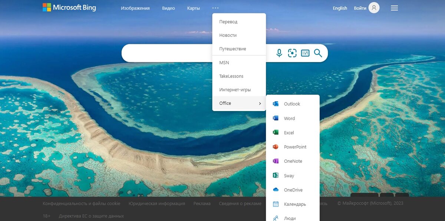Go to Видео in the top navigation
This screenshot has width=445, height=221.
coord(168,8)
